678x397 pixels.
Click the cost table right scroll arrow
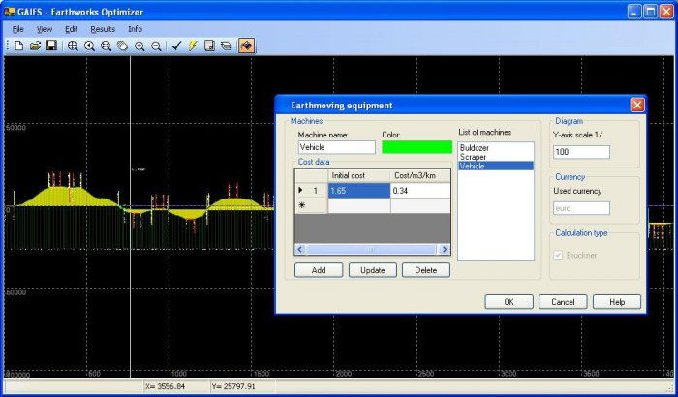pos(444,249)
